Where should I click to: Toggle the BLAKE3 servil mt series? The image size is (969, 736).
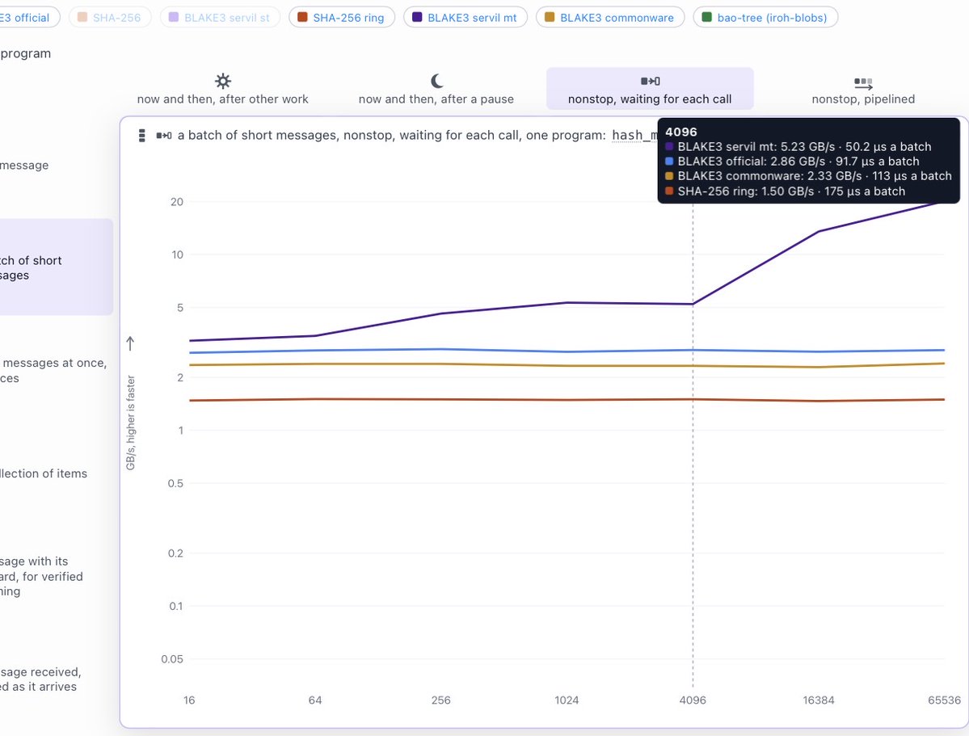tap(466, 17)
